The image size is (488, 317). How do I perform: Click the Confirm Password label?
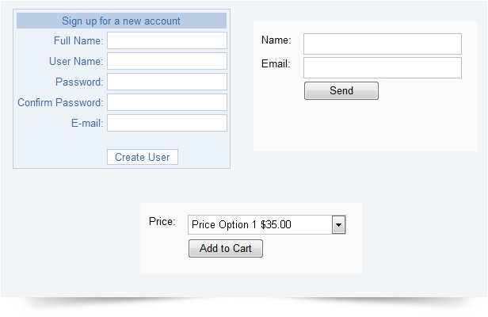tap(60, 102)
